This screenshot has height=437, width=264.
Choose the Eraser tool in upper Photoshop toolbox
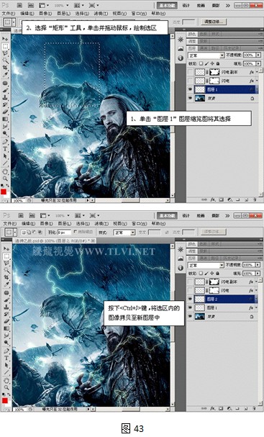tap(5, 112)
